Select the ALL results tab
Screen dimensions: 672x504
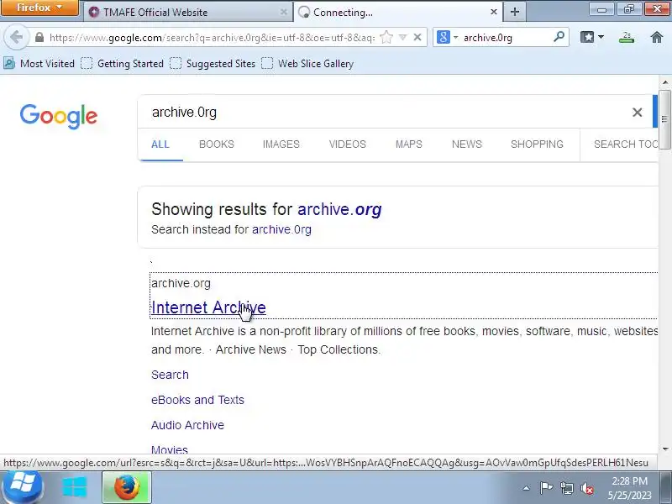(x=160, y=144)
